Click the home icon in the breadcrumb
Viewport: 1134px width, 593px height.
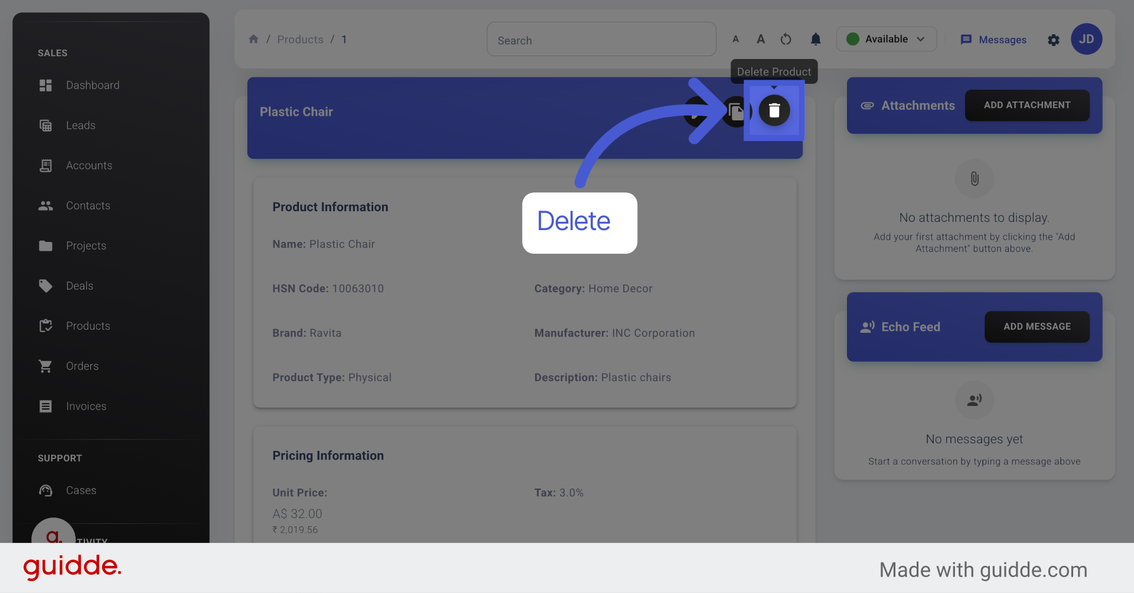tap(253, 39)
